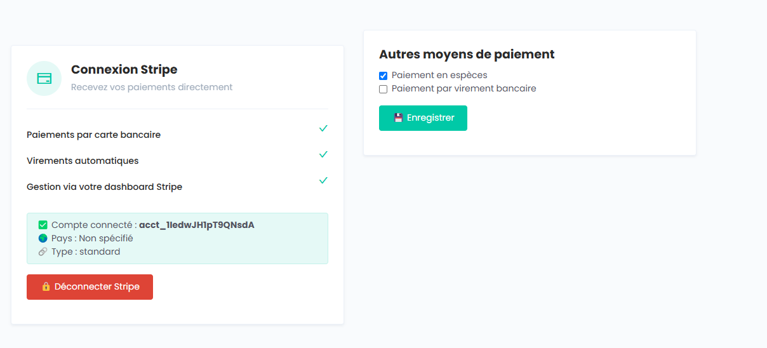Click the Virements automatiques feature label

[83, 161]
